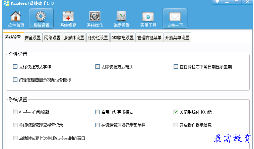This screenshot has width=254, height=149.
Task: Close the Windows7系统助手 window
Action: (247, 2)
